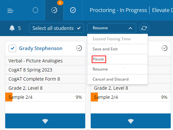Click the notification bell icon
173x130 pixels.
pos(12,28)
